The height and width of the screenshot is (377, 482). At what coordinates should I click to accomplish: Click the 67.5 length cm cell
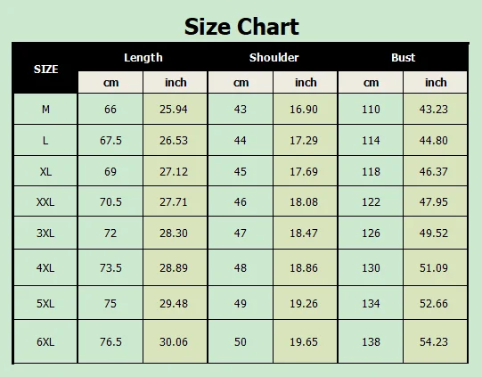[110, 140]
